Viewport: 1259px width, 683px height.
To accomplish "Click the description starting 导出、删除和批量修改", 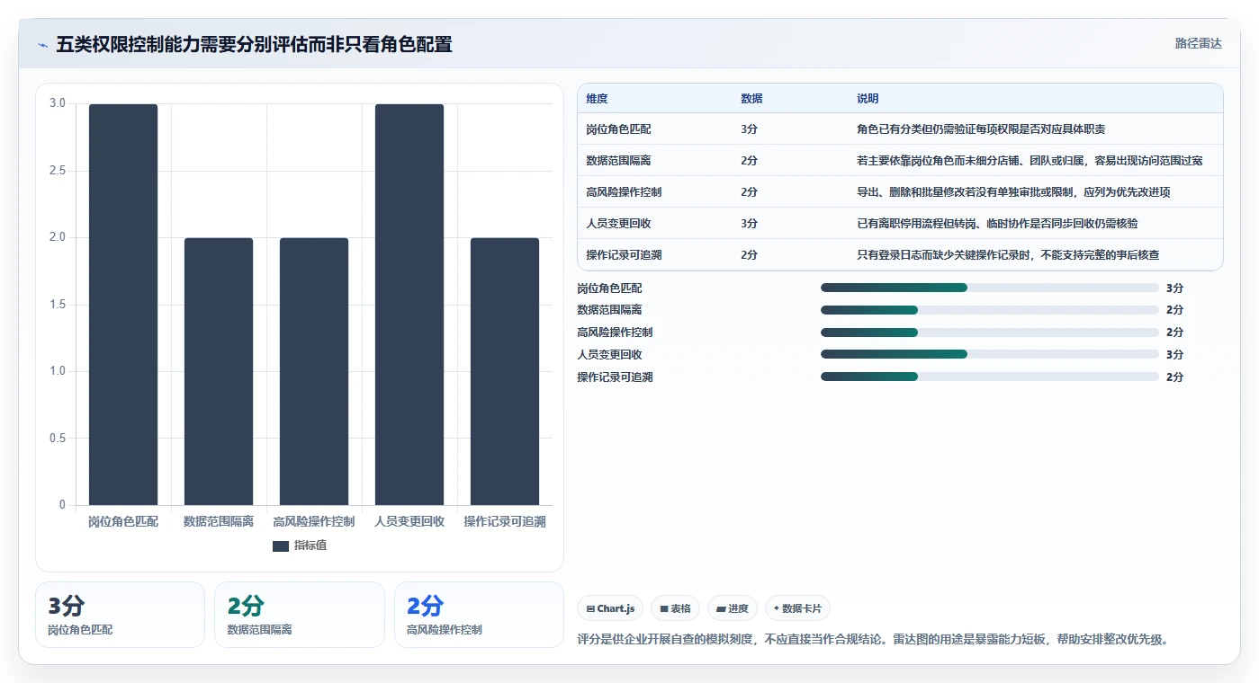I will (x=1013, y=192).
